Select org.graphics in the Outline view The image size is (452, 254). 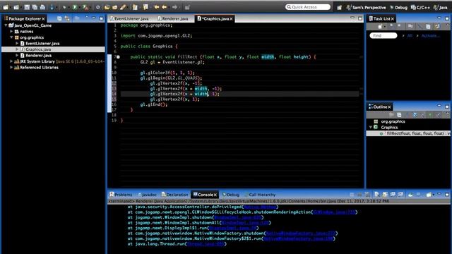coord(393,121)
